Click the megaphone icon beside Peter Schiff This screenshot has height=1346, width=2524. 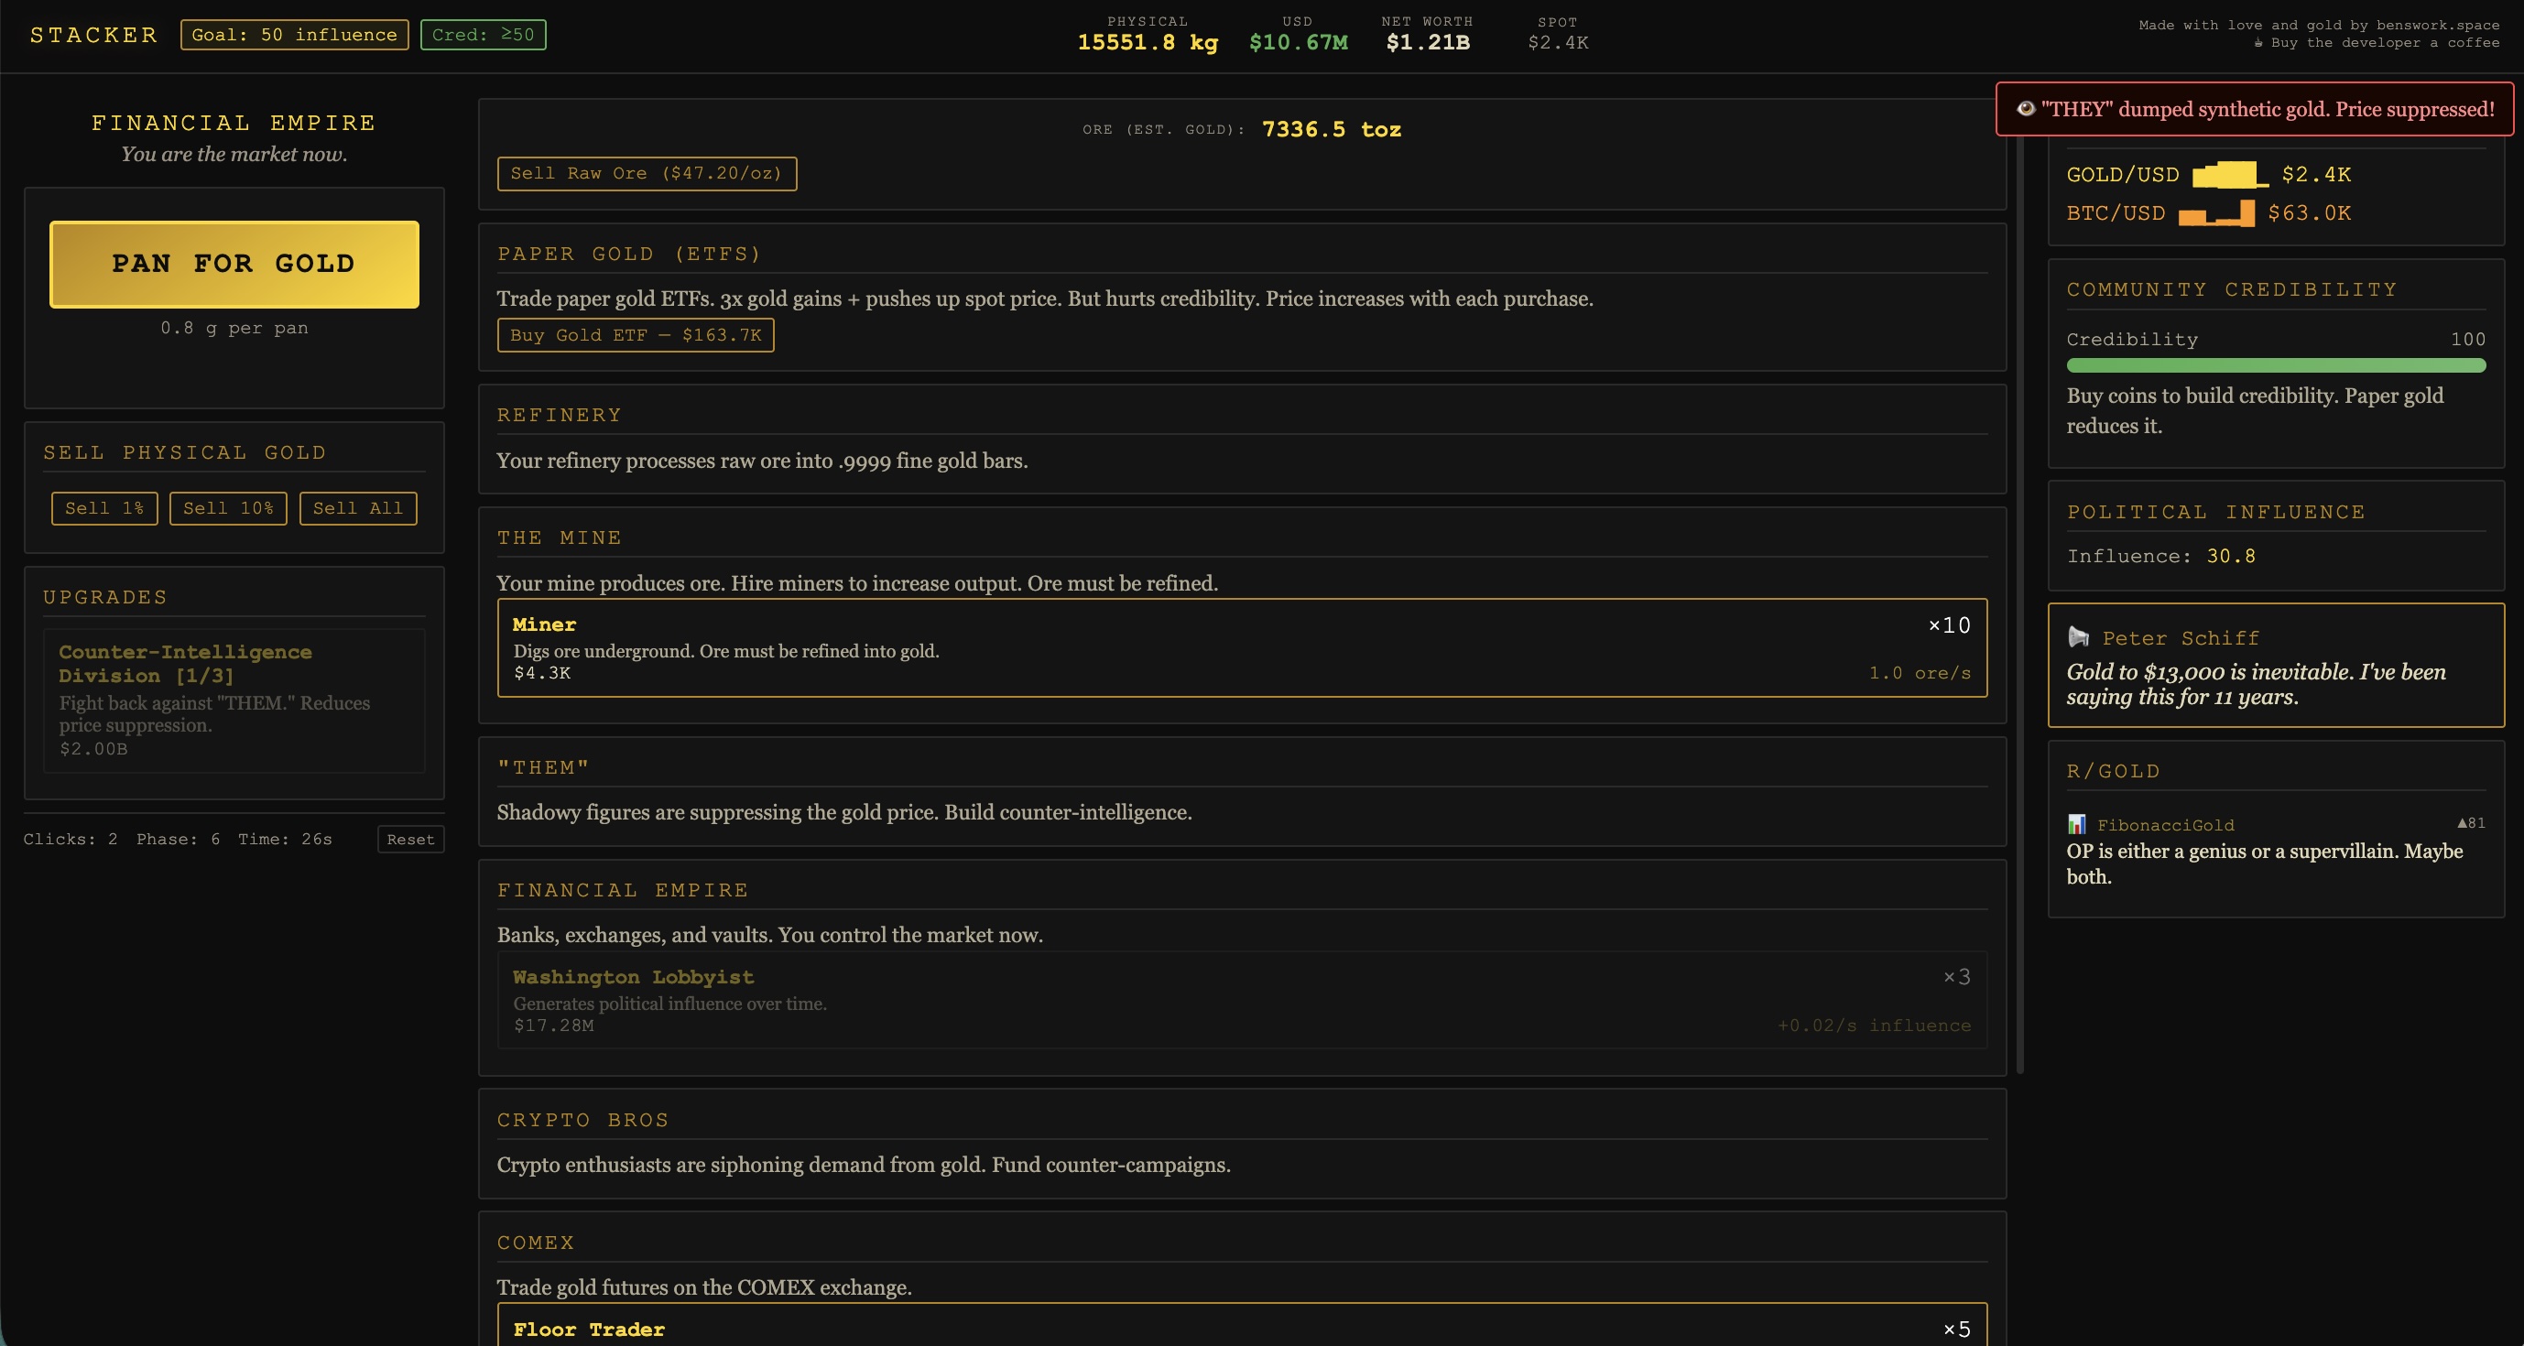(2078, 637)
